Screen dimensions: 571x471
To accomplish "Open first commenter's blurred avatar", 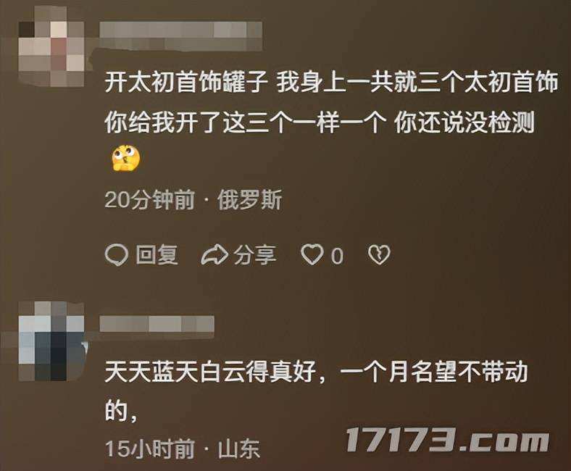I will coord(51,46).
